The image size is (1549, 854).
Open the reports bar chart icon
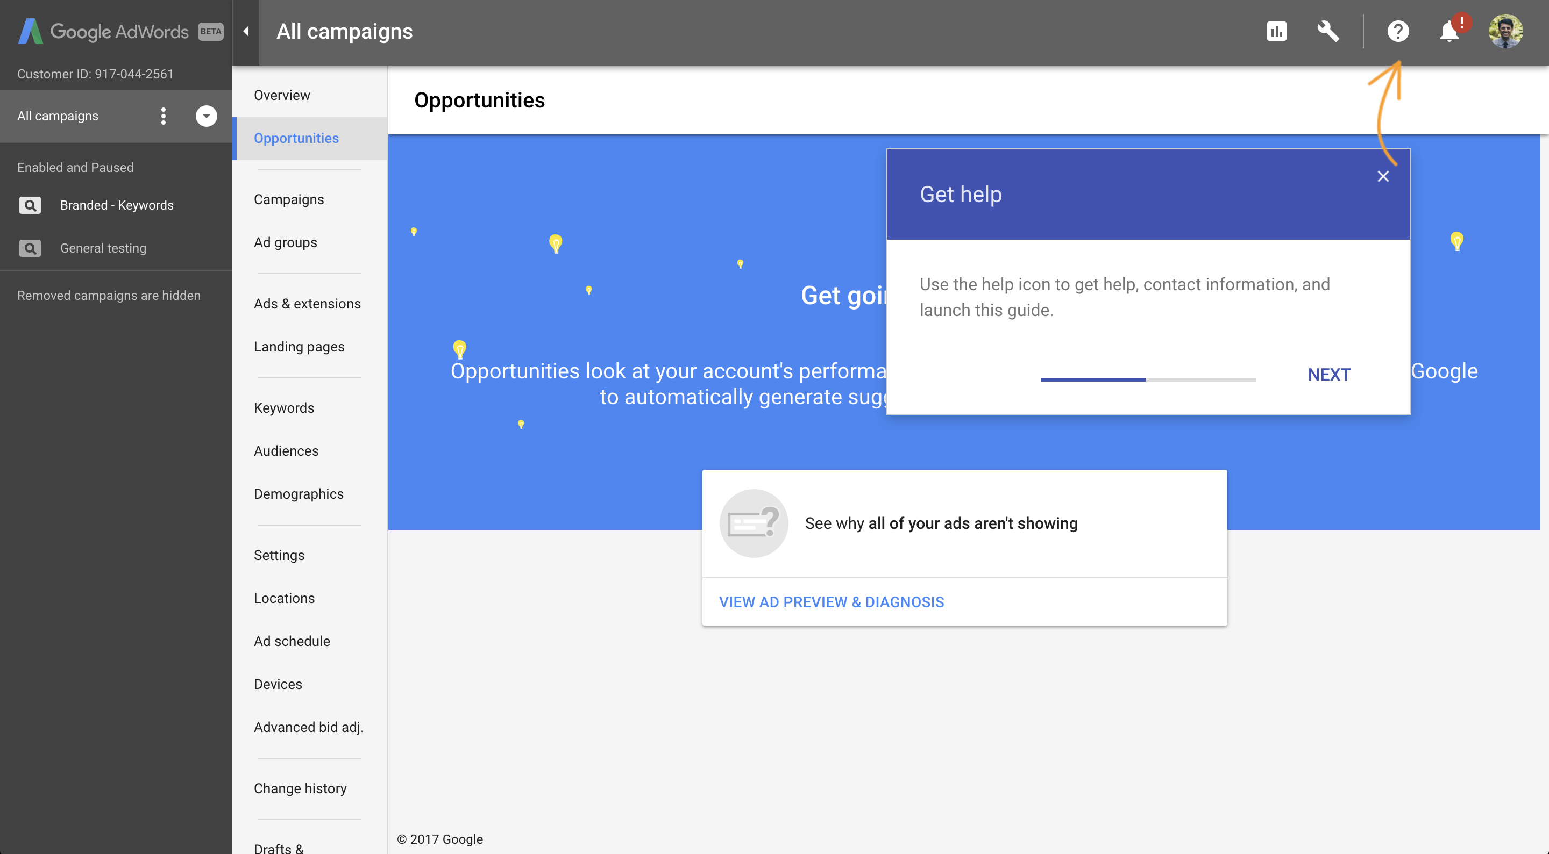1276,31
